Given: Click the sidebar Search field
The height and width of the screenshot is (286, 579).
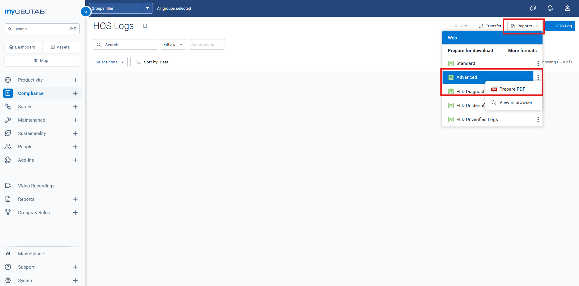Looking at the screenshot, I should tap(42, 29).
